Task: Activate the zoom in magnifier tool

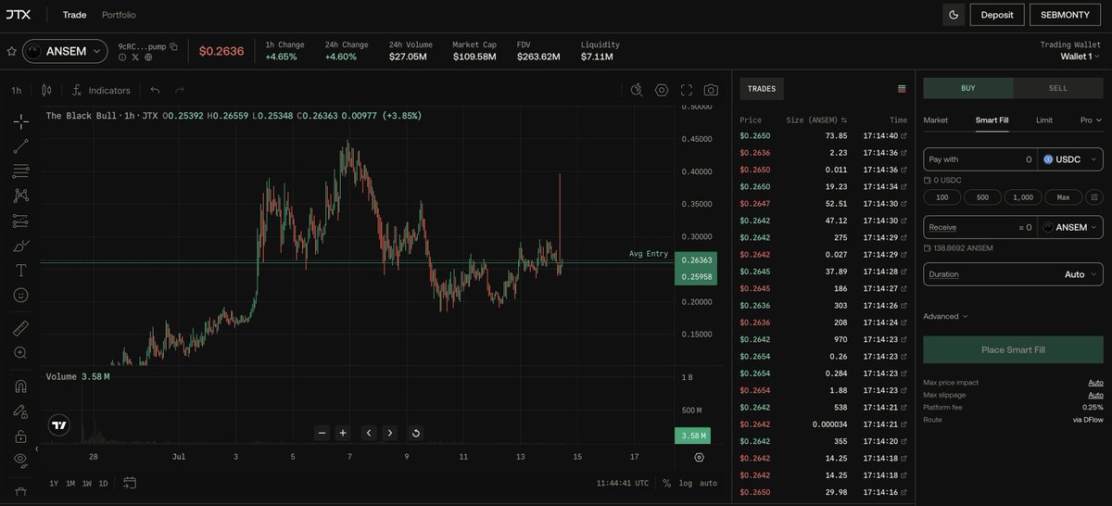Action: 20,353
